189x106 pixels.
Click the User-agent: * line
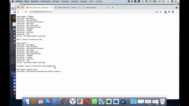tap(23, 43)
